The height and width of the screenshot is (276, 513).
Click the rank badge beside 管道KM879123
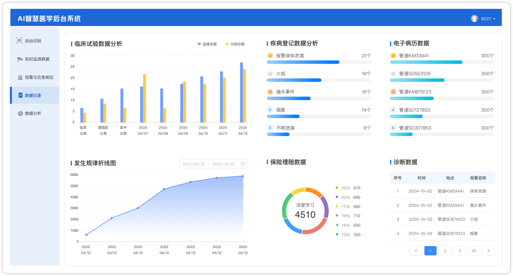pos(393,92)
